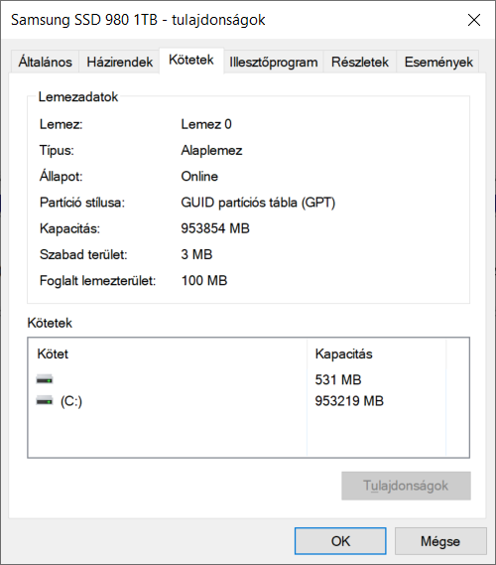Open the Házirendek tab

(x=119, y=62)
